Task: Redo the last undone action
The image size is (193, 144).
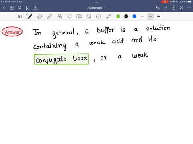Action: click(x=166, y=8)
